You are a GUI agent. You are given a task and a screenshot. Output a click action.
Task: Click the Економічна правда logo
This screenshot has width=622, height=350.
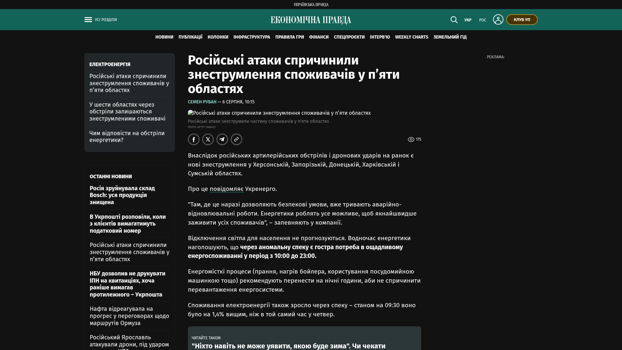(x=311, y=20)
